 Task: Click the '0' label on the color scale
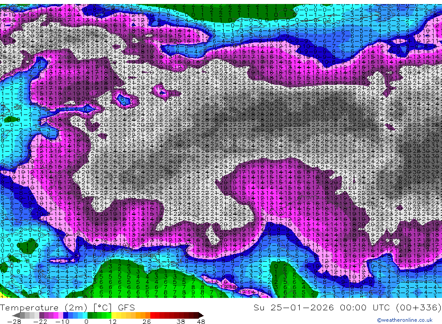87,321
